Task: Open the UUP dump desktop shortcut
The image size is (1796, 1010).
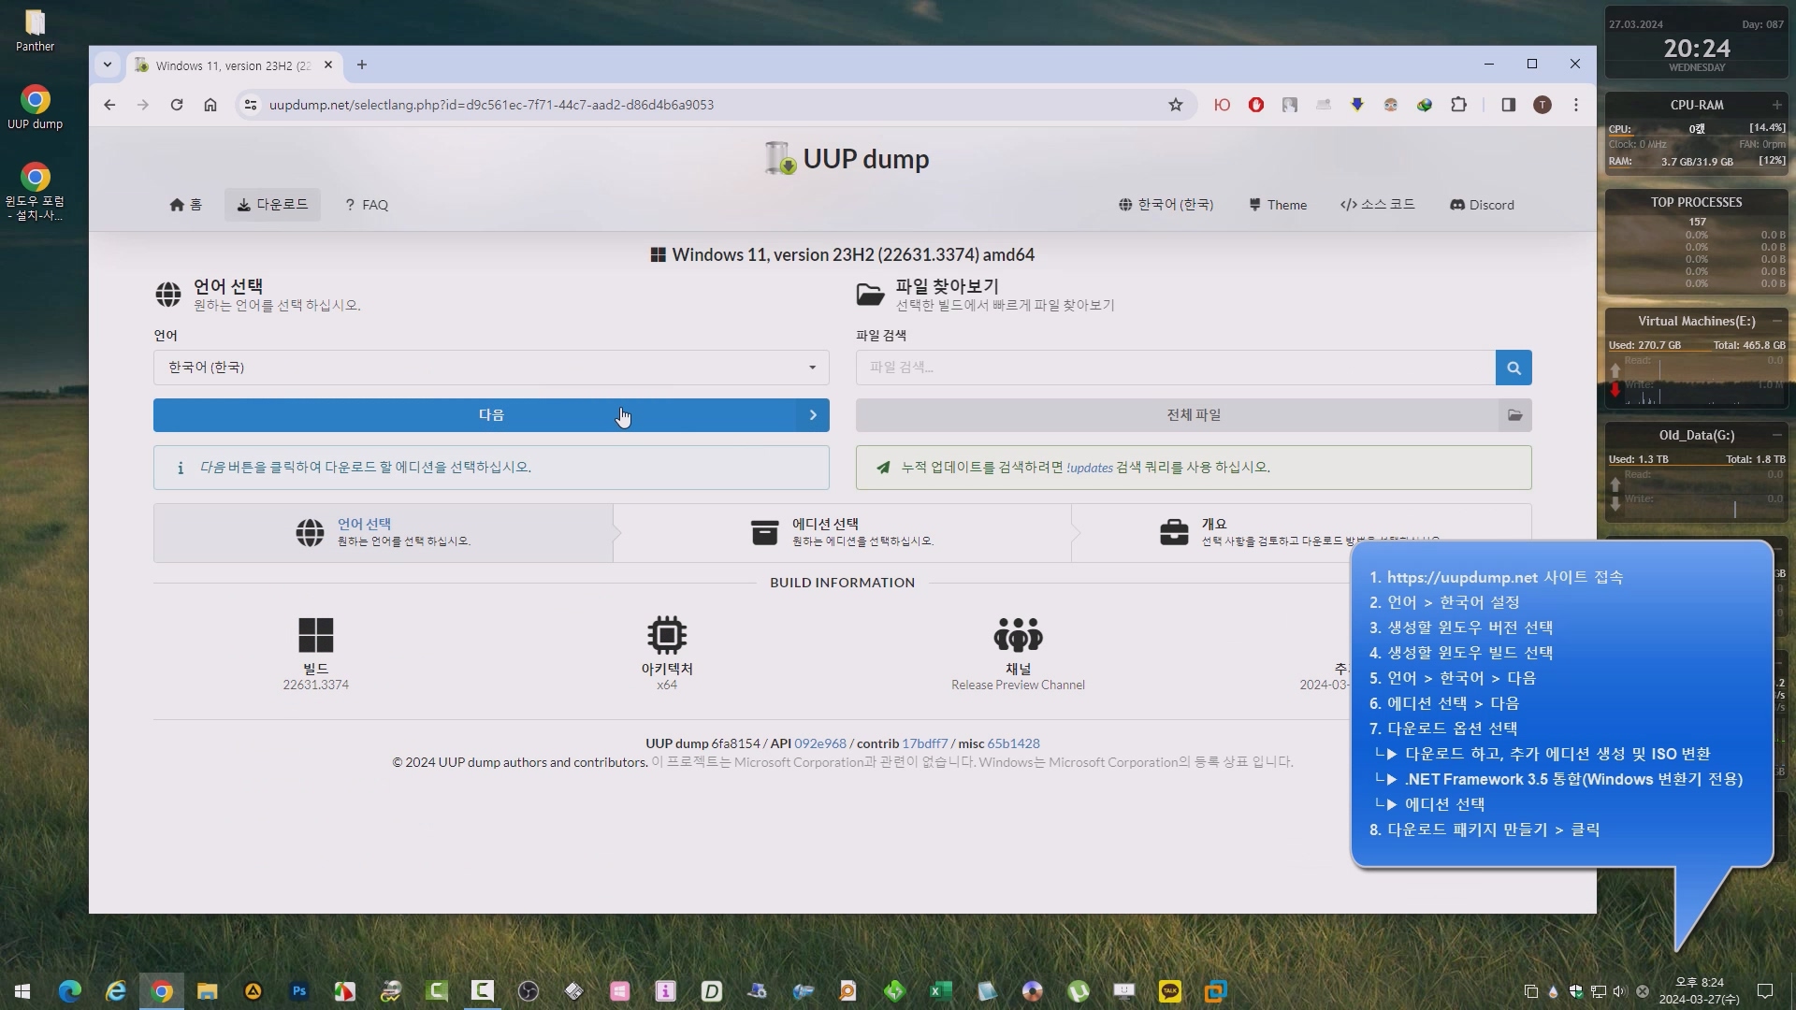Action: tap(35, 108)
